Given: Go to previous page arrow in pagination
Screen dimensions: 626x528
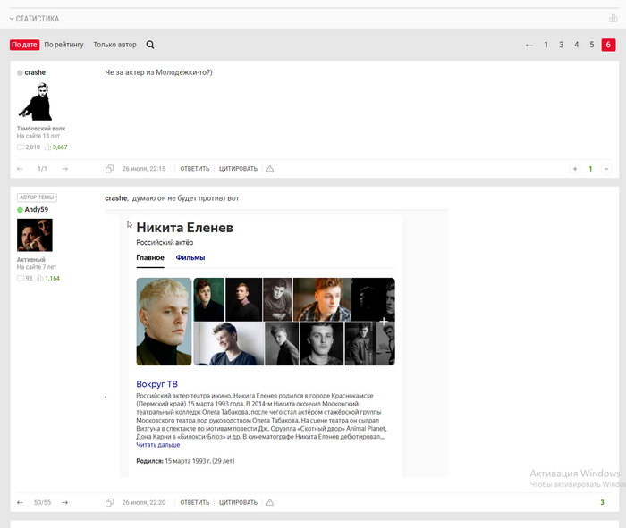Looking at the screenshot, I should pos(529,45).
